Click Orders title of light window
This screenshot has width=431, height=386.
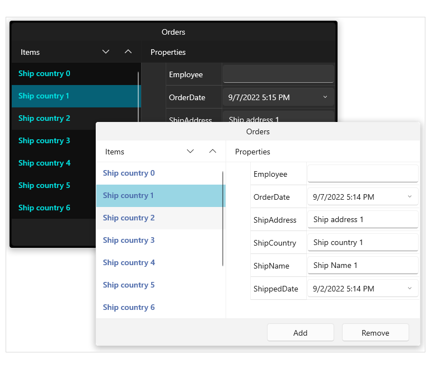258,131
